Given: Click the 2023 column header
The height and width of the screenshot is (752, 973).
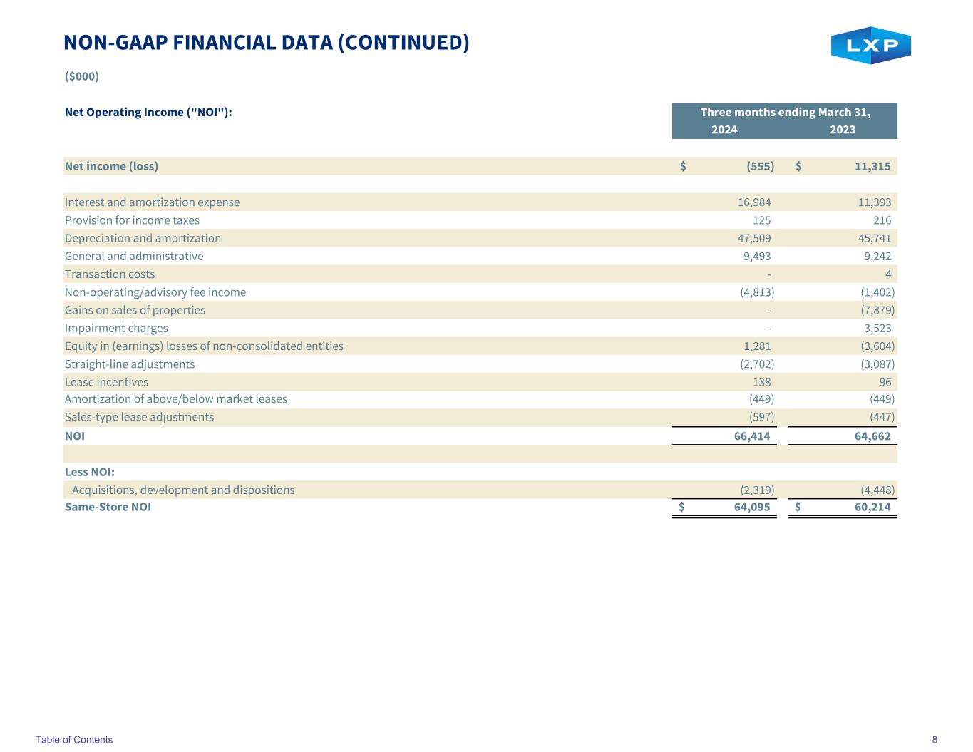Looking at the screenshot, I should [843, 129].
